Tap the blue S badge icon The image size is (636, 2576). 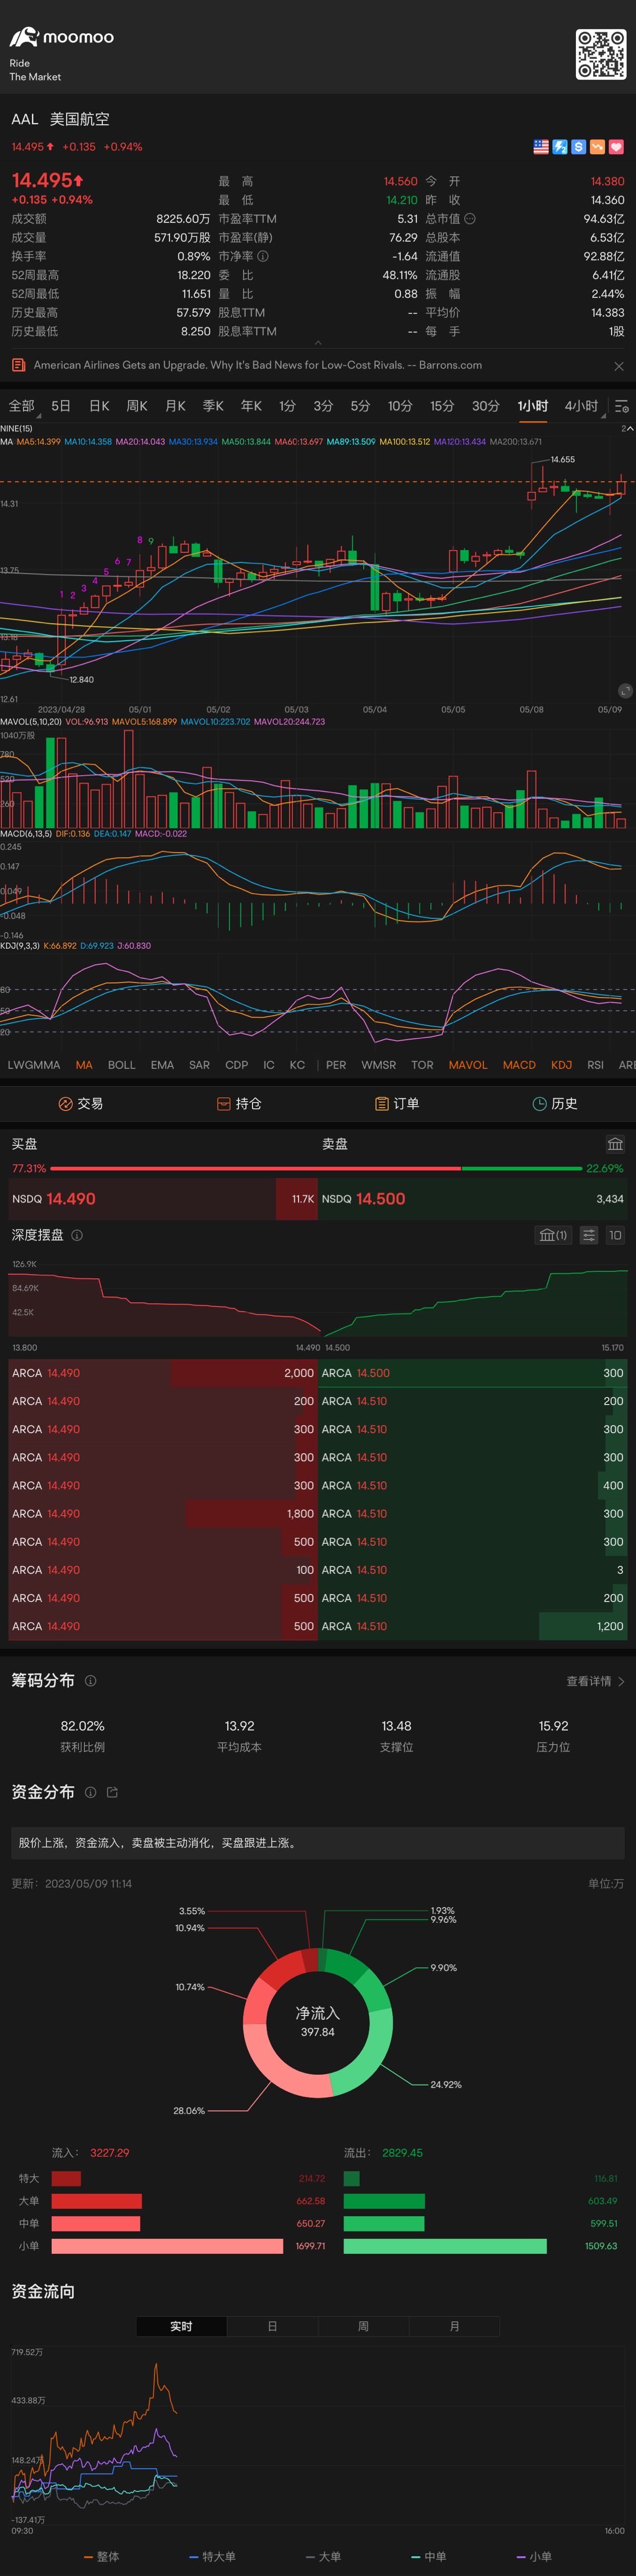pos(578,147)
